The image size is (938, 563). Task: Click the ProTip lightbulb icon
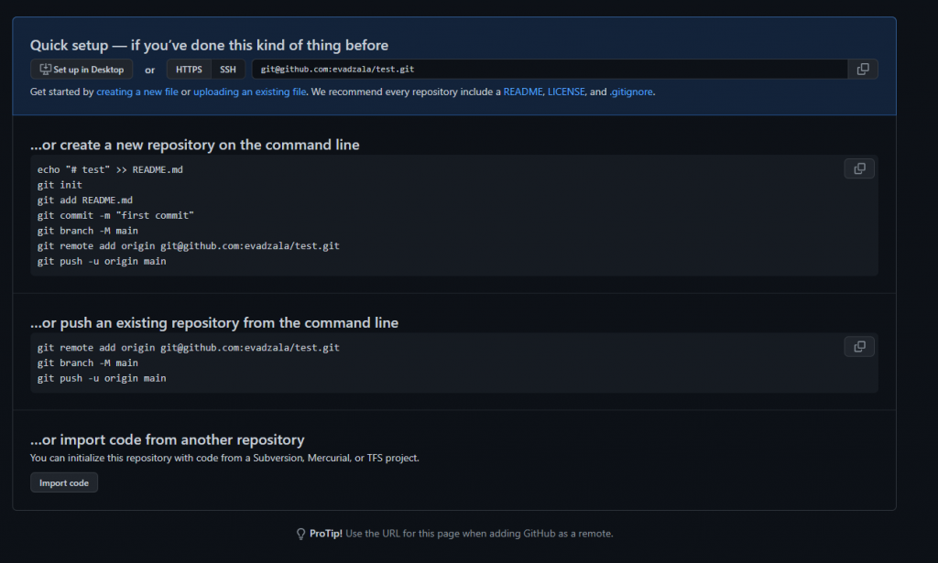[300, 534]
